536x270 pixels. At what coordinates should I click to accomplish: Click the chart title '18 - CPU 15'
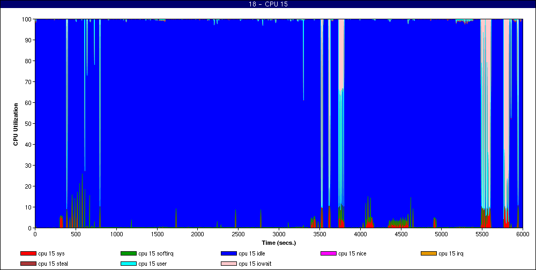coord(268,4)
